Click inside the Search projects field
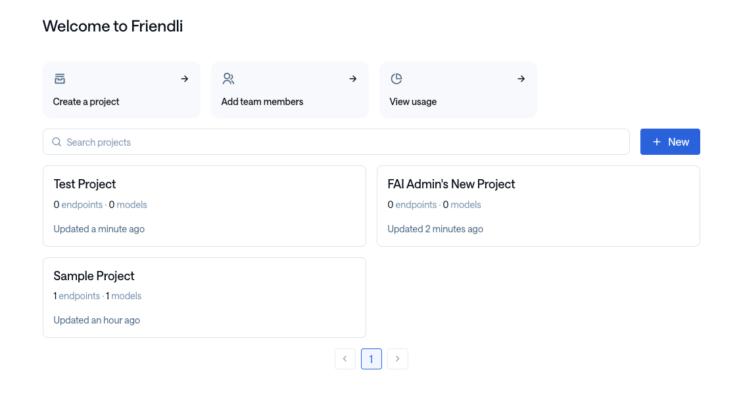 (x=263, y=142)
